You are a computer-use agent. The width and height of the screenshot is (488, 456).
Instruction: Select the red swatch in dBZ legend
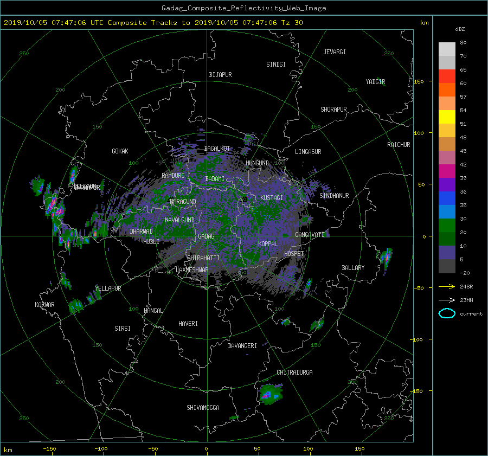[x=447, y=76]
